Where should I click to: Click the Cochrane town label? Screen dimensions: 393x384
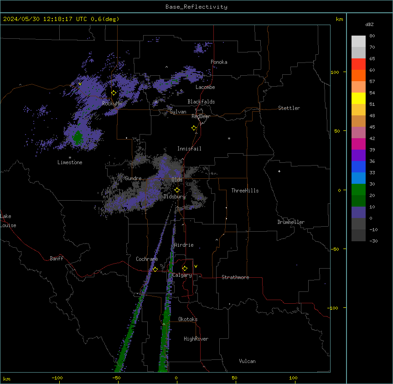pos(147,259)
